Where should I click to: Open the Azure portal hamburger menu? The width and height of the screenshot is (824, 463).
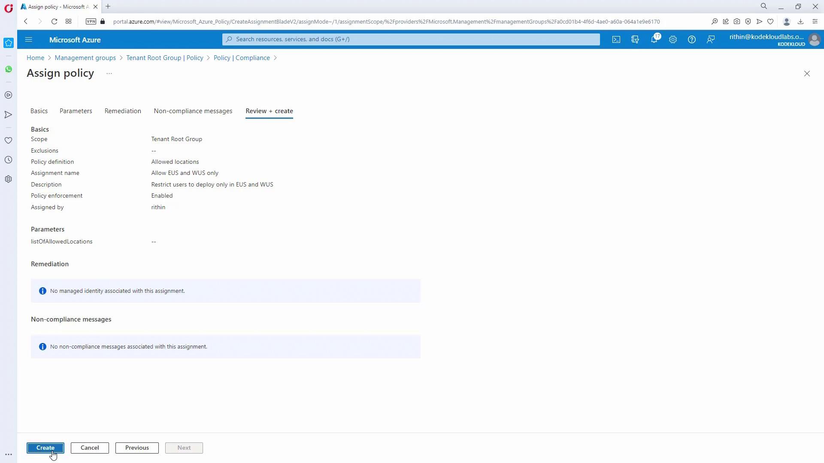point(29,39)
